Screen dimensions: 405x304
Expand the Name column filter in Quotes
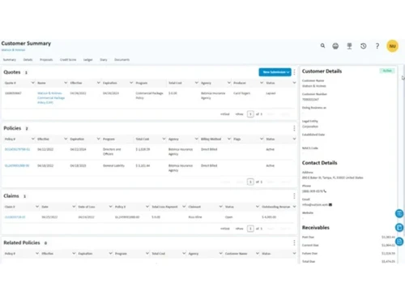(66, 83)
